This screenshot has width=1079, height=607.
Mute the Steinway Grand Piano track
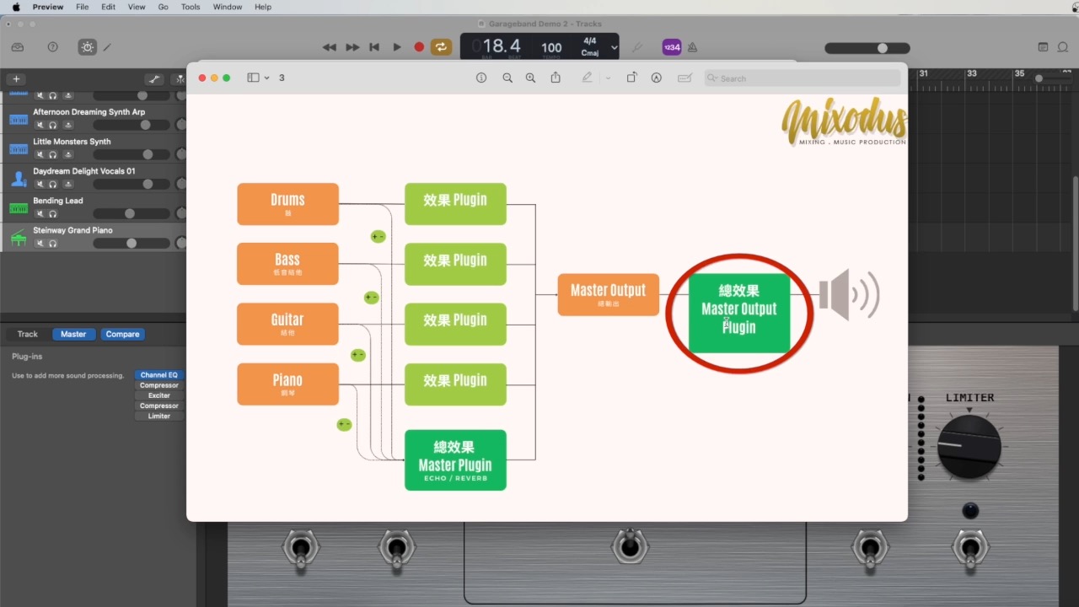pos(40,244)
